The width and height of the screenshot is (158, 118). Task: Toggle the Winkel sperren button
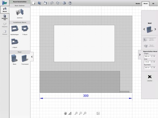coord(150,40)
